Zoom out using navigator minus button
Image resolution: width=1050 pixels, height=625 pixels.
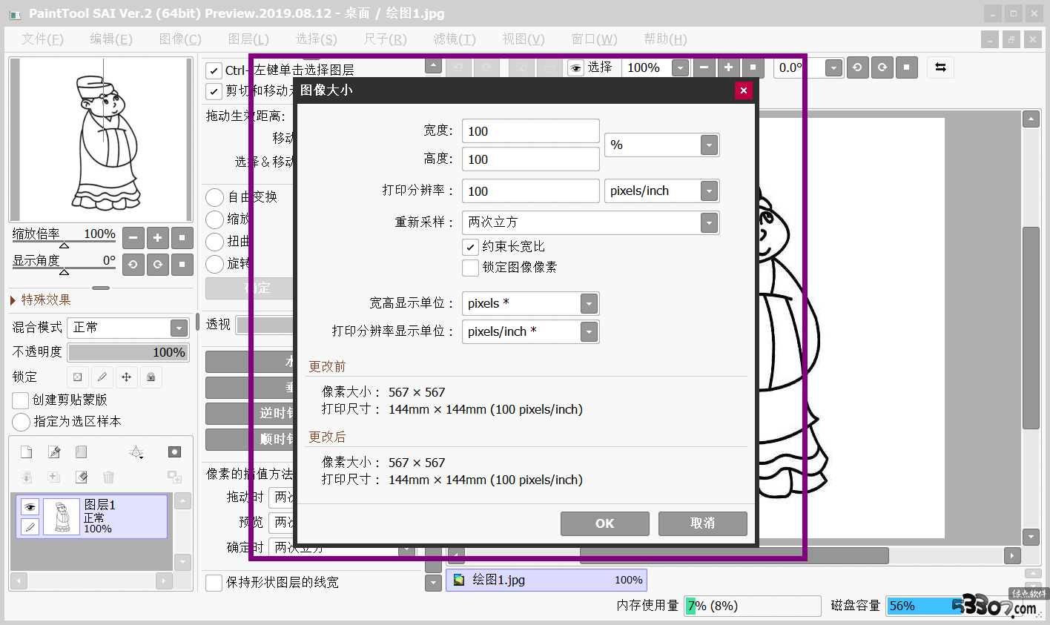point(133,238)
